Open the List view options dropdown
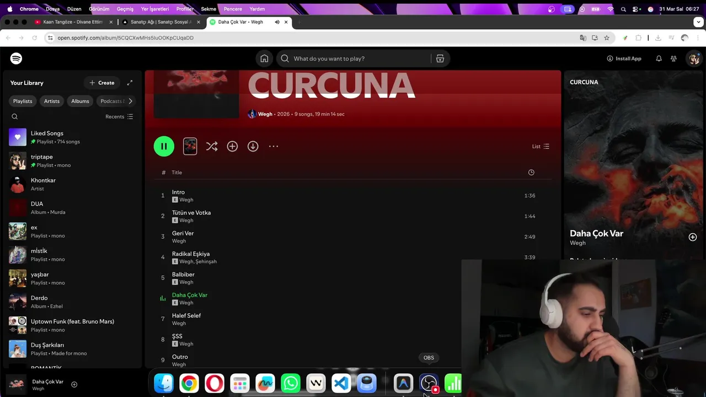Screen dimensions: 706x397 [541, 146]
